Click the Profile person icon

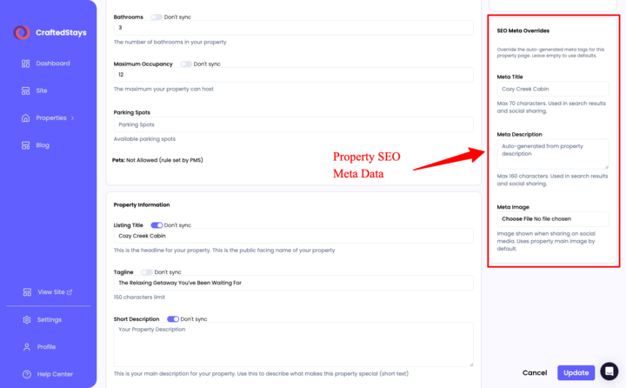pyautogui.click(x=27, y=347)
